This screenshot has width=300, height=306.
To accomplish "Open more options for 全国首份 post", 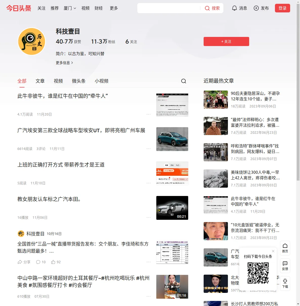I will tap(148, 262).
